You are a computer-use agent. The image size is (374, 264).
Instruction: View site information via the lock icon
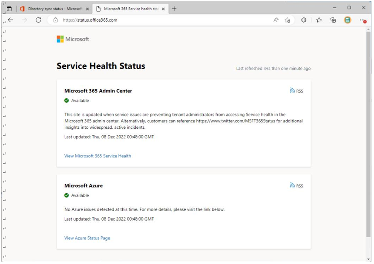click(x=55, y=20)
